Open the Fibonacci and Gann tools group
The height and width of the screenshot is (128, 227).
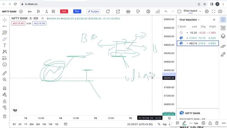5,32
